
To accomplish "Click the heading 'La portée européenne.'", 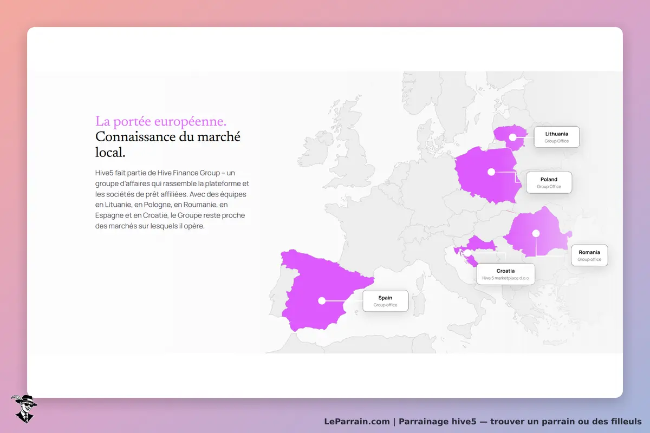I will pos(161,121).
